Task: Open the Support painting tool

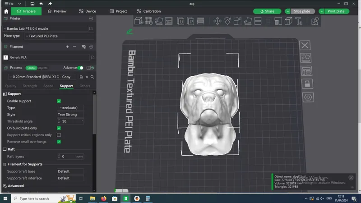Action: [x=278, y=21]
